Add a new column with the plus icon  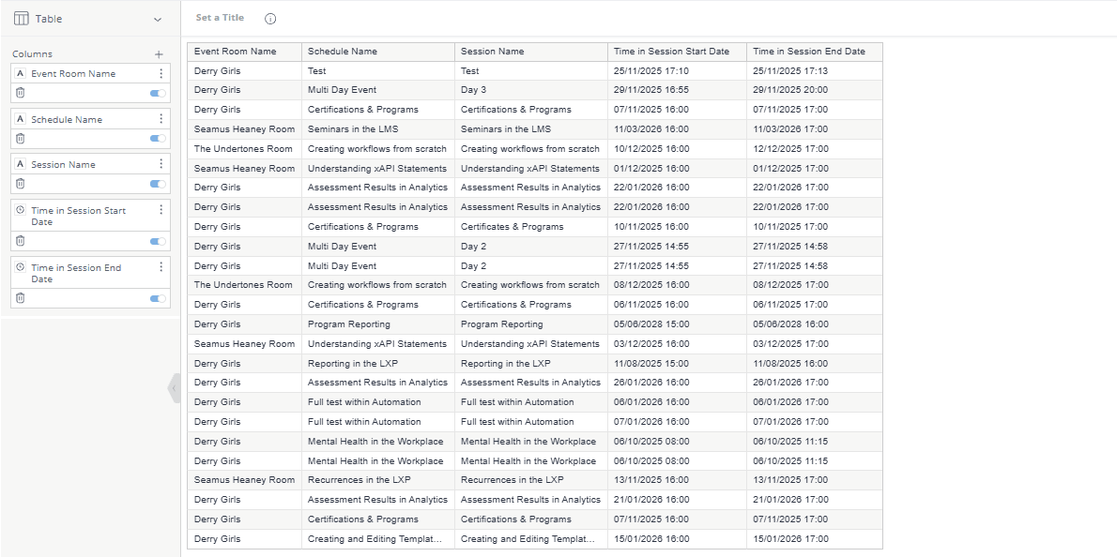tap(159, 54)
